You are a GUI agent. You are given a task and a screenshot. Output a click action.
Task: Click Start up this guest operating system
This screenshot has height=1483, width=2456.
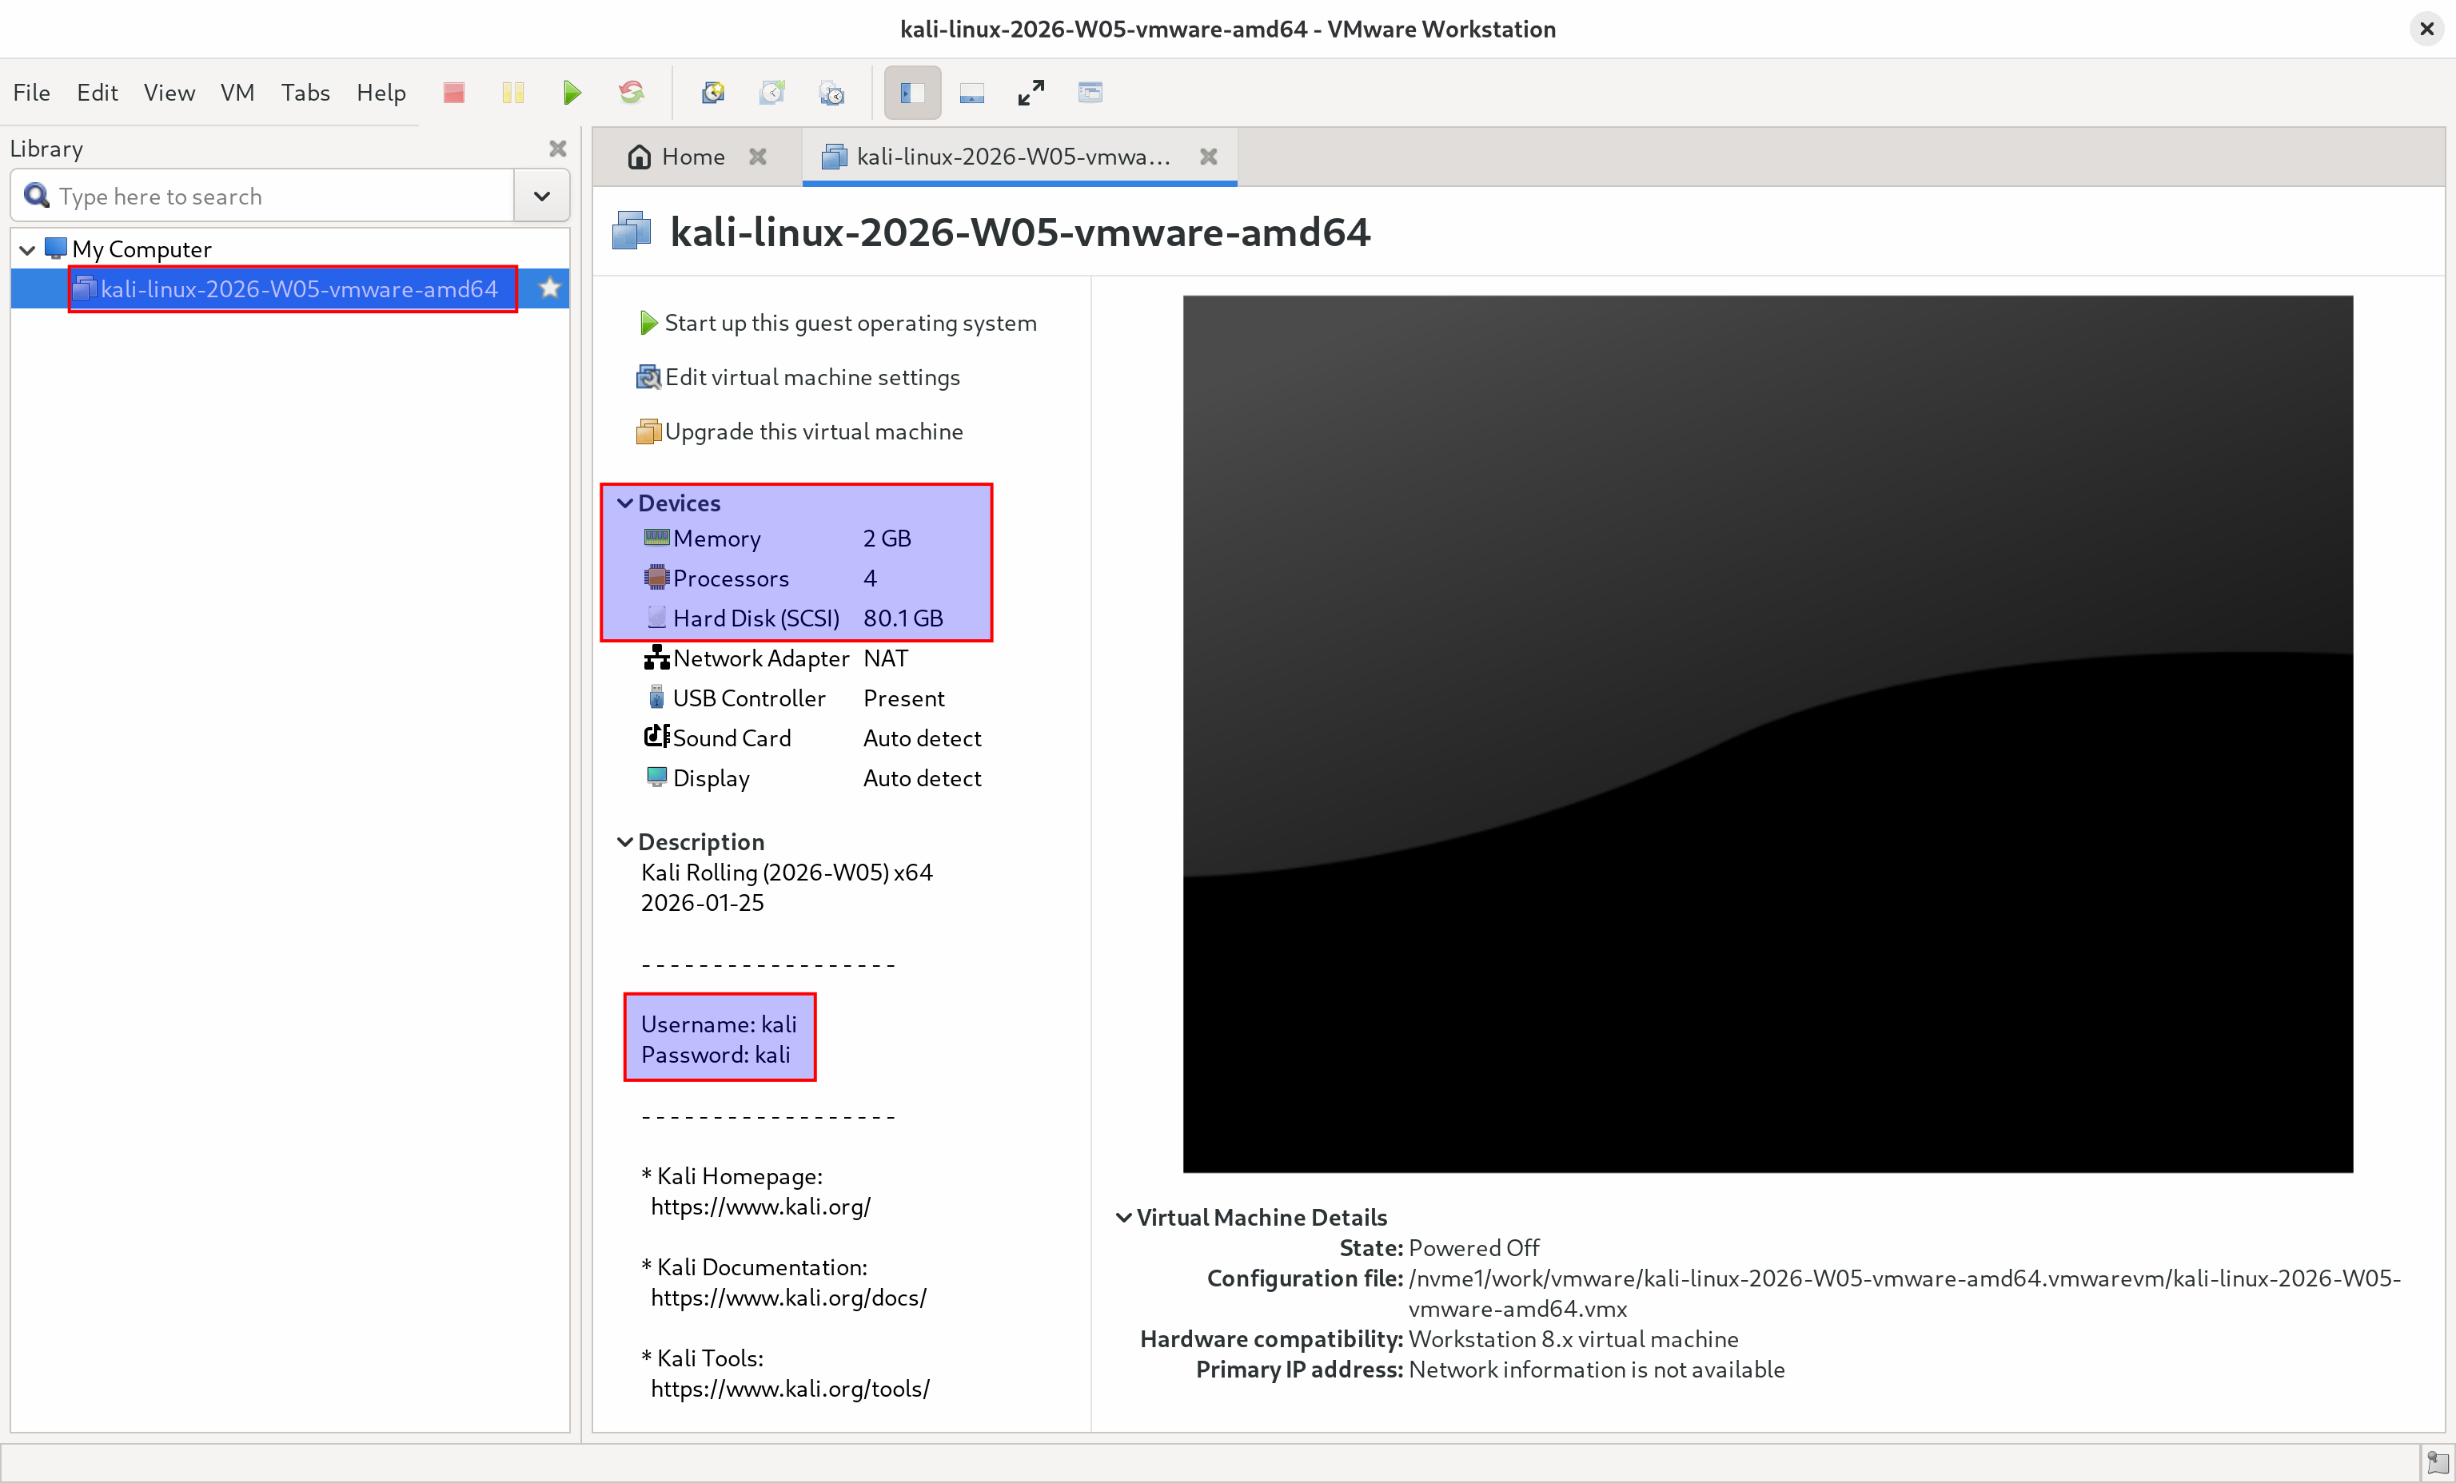pos(837,323)
